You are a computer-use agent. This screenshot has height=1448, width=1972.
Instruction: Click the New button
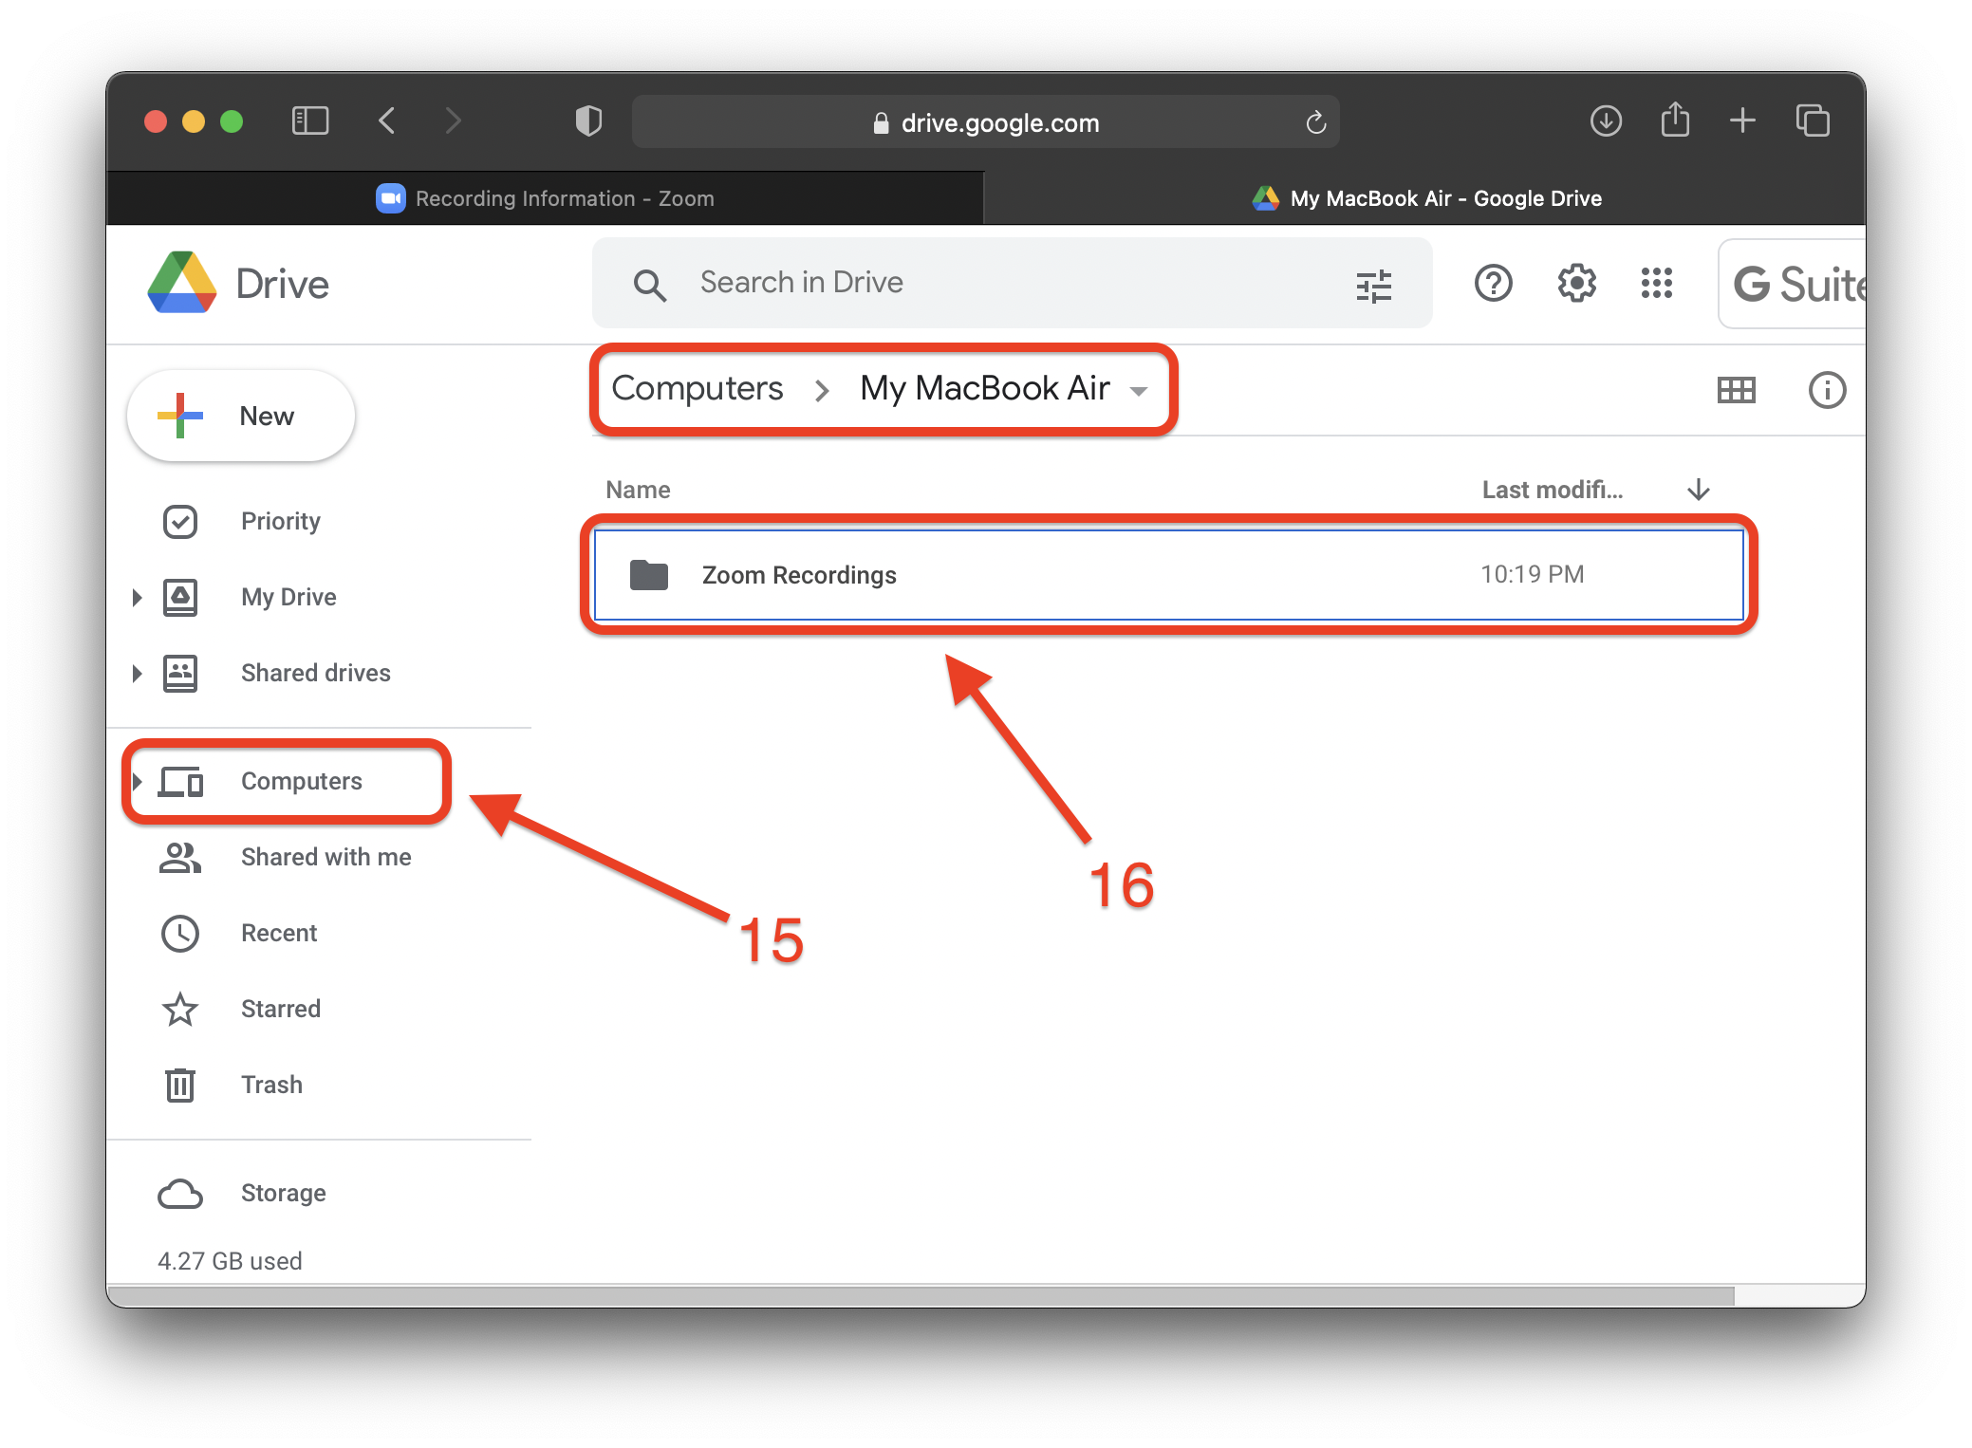click(x=241, y=416)
